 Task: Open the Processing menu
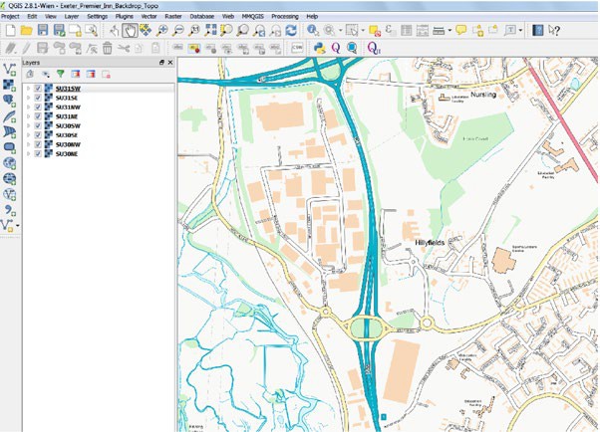click(285, 17)
